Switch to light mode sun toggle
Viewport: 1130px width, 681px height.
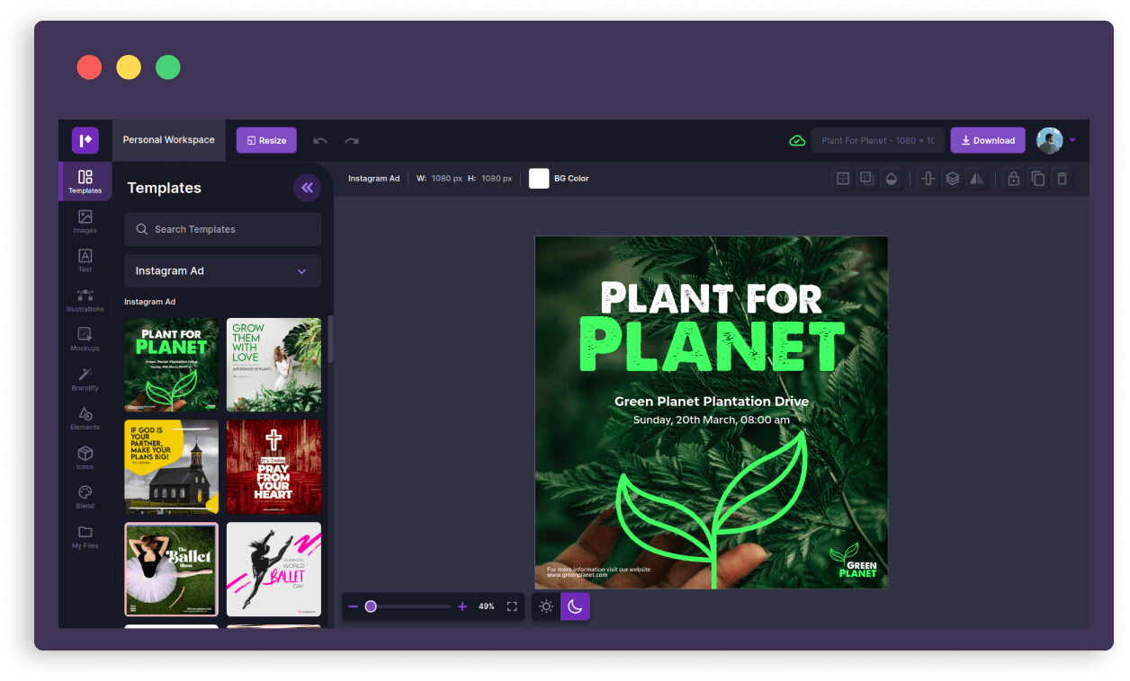click(546, 606)
